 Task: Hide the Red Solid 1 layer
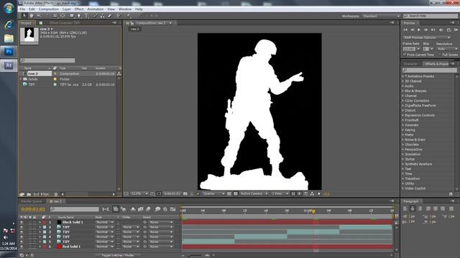tap(22, 247)
